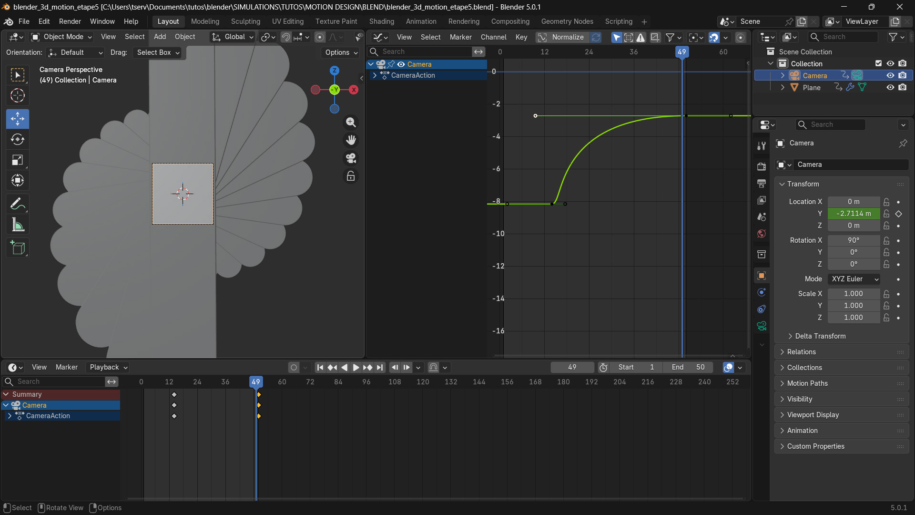
Task: Open the Render menu
Action: [70, 21]
